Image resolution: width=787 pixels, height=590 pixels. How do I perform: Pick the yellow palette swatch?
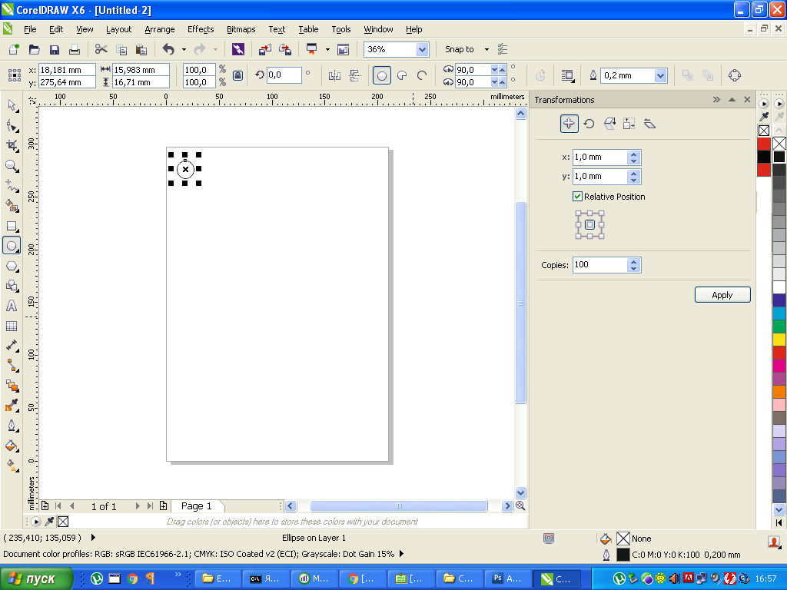click(x=779, y=340)
